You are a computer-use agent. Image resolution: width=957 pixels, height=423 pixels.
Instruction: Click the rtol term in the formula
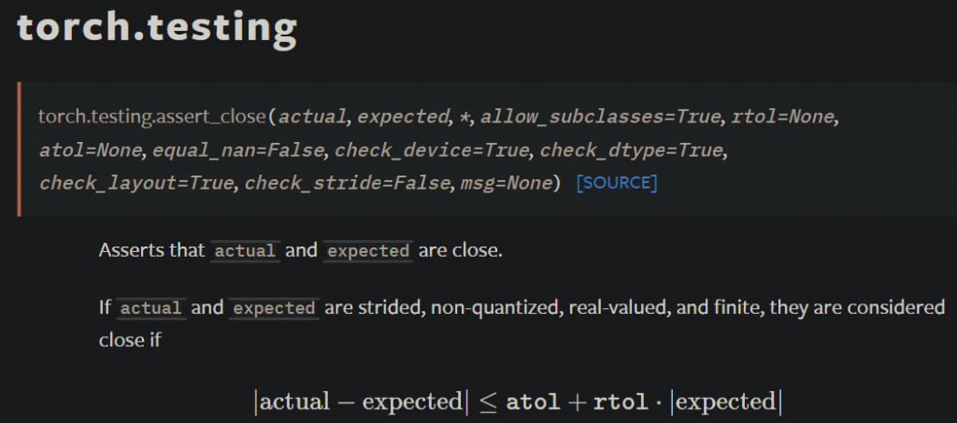coord(621,402)
